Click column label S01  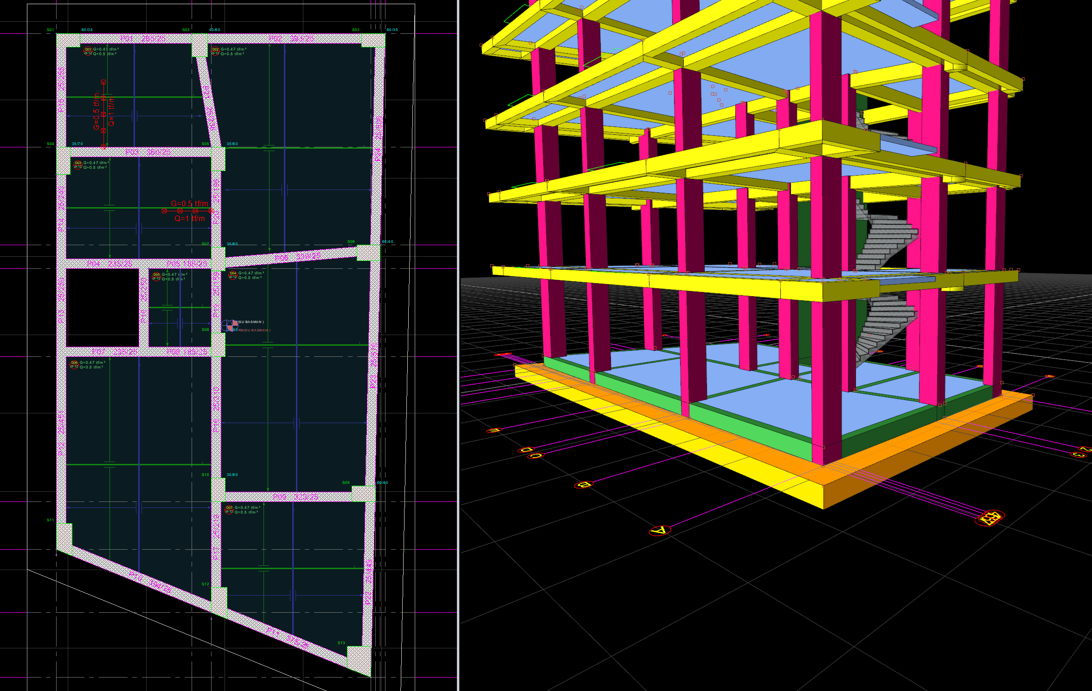pos(50,30)
